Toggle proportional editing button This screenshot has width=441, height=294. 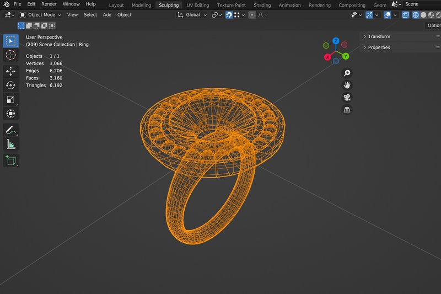[252, 15]
